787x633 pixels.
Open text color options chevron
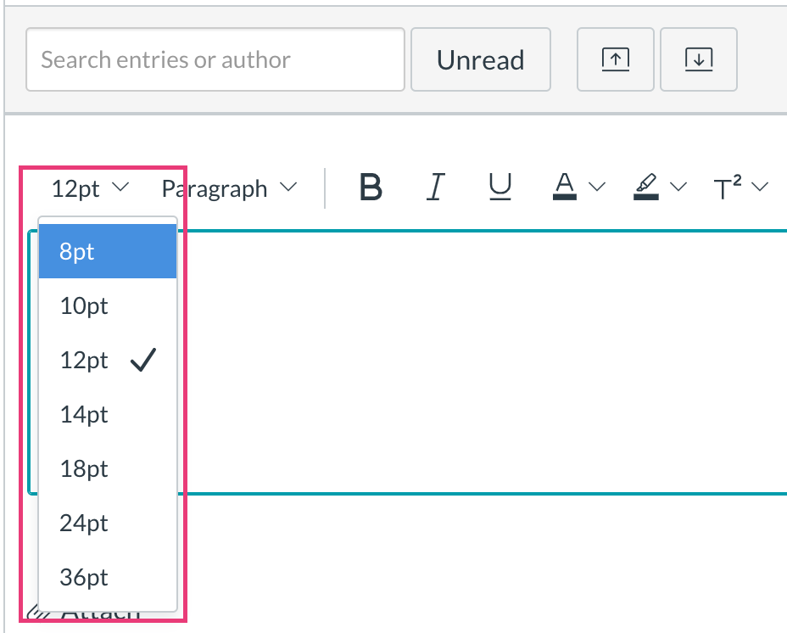[597, 187]
